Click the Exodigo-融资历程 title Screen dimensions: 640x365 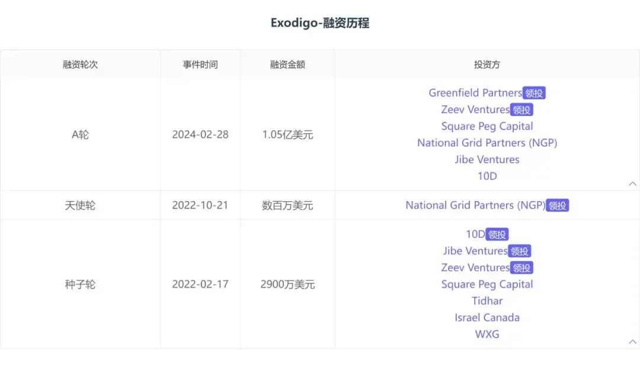(x=320, y=23)
